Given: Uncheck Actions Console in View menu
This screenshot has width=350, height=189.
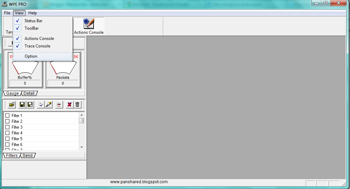Looking at the screenshot, I should coord(43,39).
